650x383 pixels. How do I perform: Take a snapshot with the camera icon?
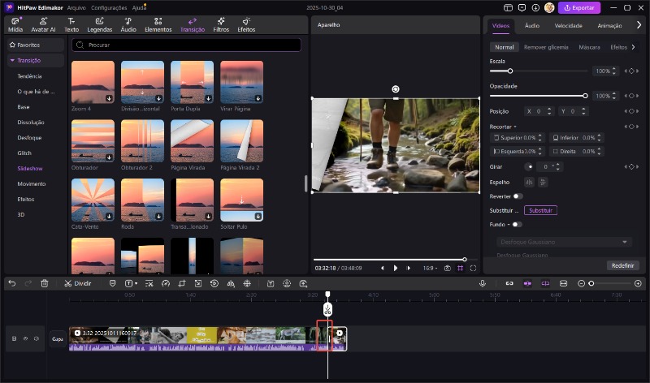[447, 268]
